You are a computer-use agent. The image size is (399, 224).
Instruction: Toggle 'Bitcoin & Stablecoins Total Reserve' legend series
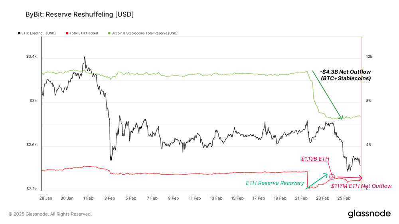[x=143, y=33]
